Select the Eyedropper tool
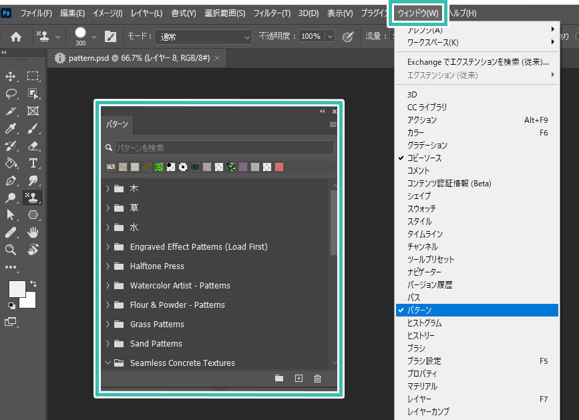This screenshot has height=420, width=579. pos(11,130)
